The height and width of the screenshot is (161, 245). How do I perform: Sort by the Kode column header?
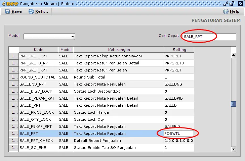[x=38, y=50]
